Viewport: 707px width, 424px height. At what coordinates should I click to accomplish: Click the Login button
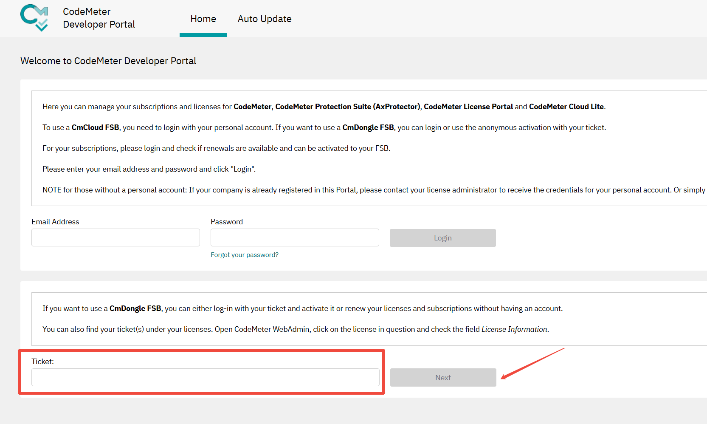tap(442, 238)
